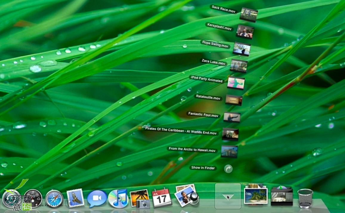Screen dimensions: 345x213
Task: Click the Kersplash!.mov label
Action: click(219, 27)
